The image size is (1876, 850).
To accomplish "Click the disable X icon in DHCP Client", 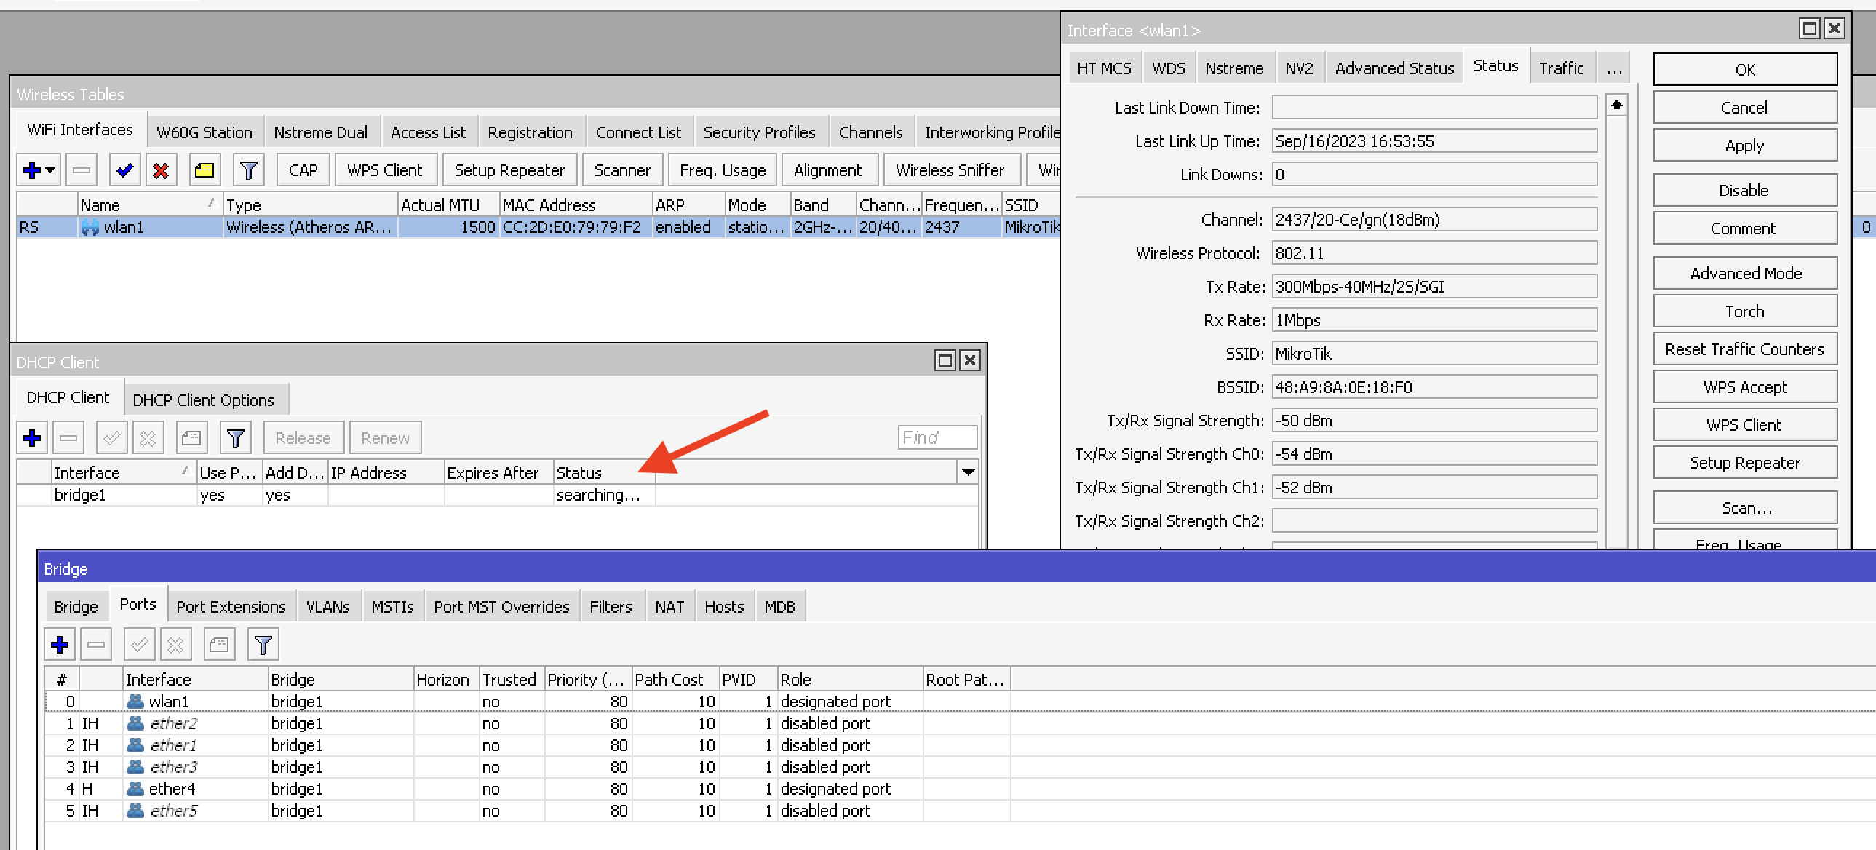I will tap(148, 438).
